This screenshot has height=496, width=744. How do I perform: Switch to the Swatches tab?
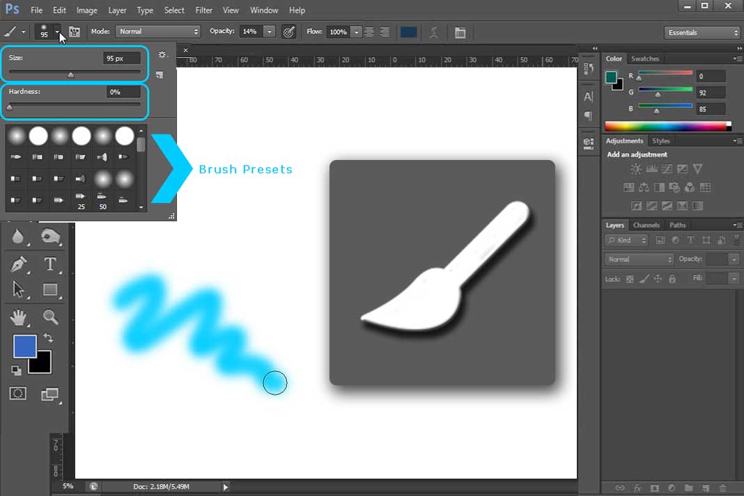point(645,58)
